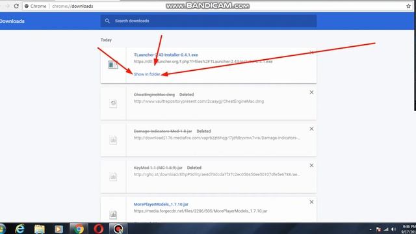
Task: Click the struck-through CheatEngineMac.dmg filename
Action: [154, 94]
